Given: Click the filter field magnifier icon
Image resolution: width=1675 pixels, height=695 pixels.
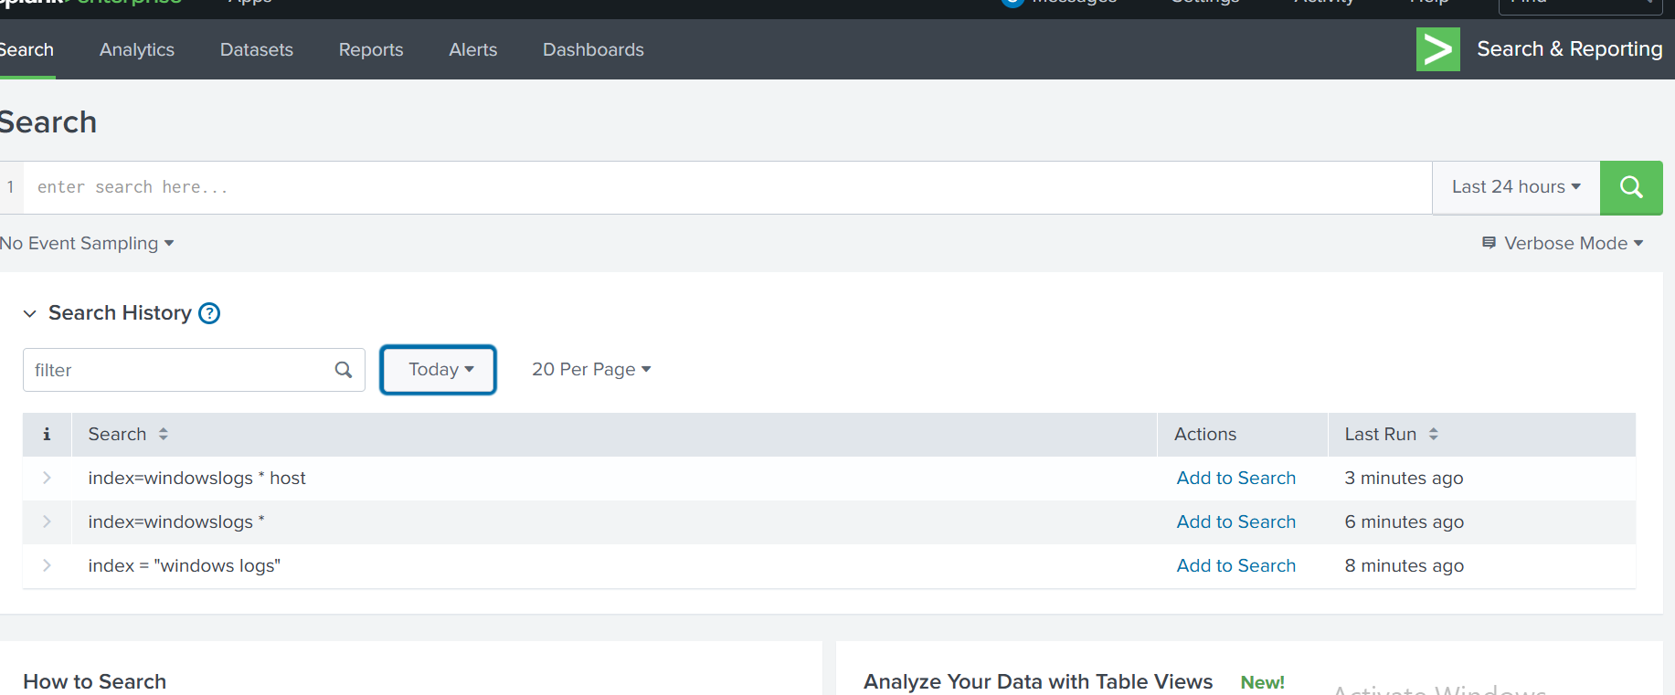Looking at the screenshot, I should coord(344,370).
